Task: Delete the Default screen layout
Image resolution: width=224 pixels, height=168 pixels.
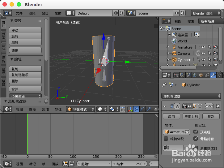Action: coord(121,13)
